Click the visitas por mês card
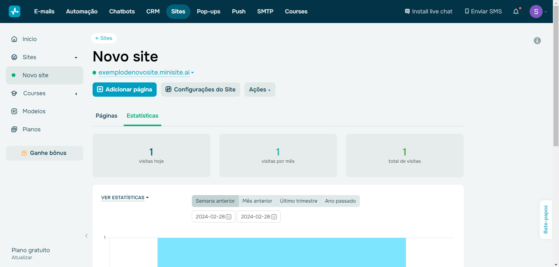559x267 pixels. [x=278, y=155]
